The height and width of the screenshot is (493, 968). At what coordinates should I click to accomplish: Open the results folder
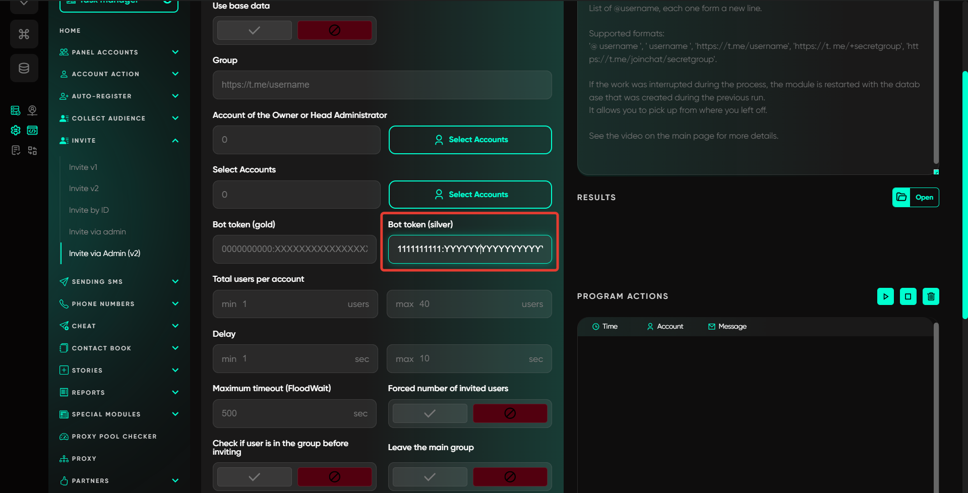click(915, 197)
